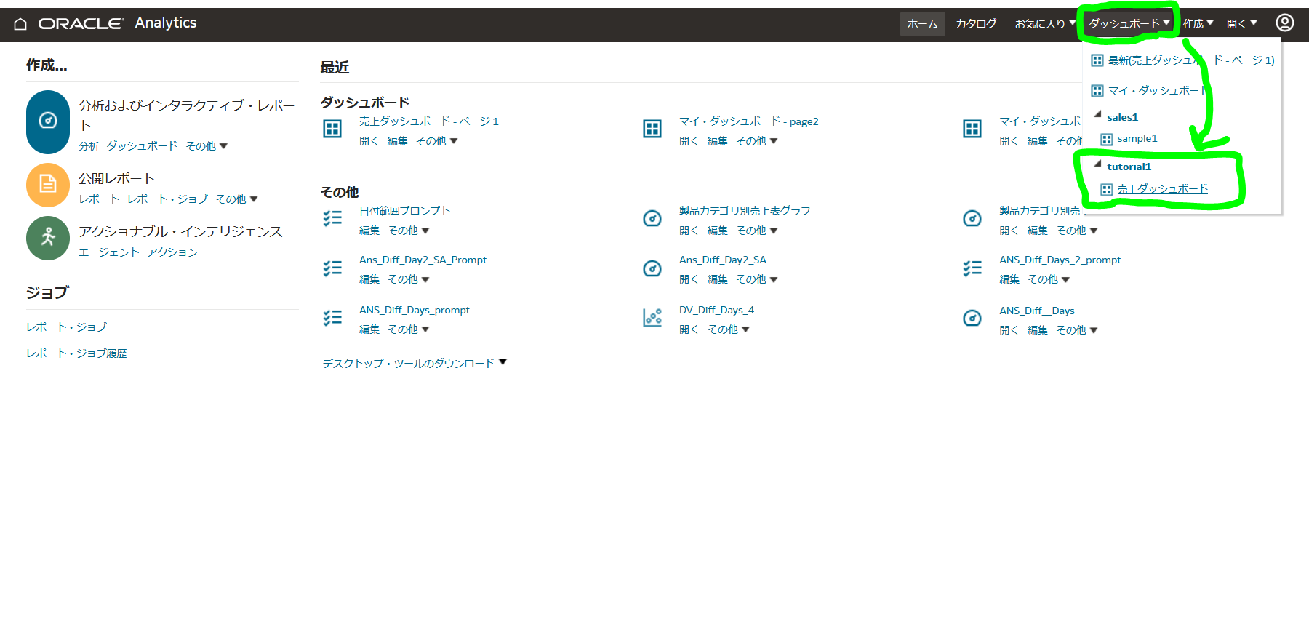Image resolution: width=1309 pixels, height=640 pixels.
Task: Click エージェント link
Action: pyautogui.click(x=108, y=252)
